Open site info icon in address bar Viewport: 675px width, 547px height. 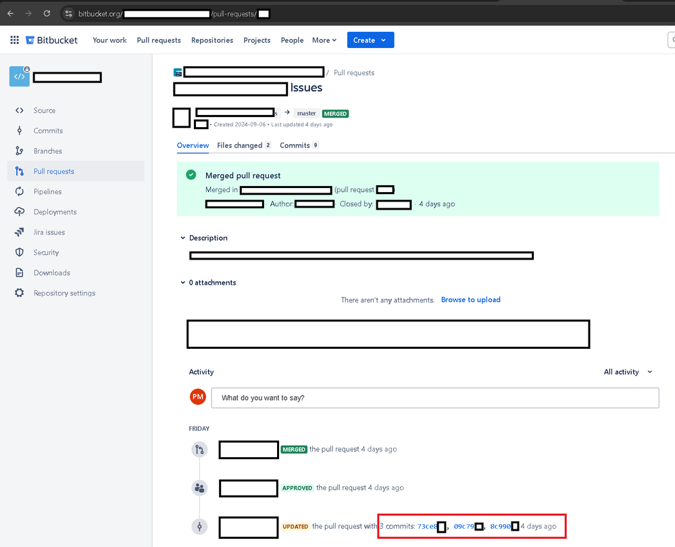(68, 14)
